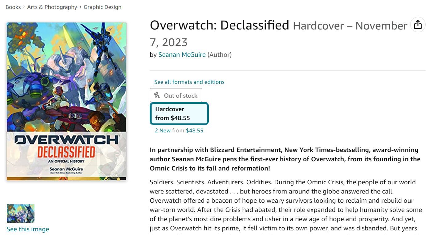Image resolution: width=429 pixels, height=235 pixels.
Task: Click the breadcrumb separator after Books
Action: tap(24, 7)
